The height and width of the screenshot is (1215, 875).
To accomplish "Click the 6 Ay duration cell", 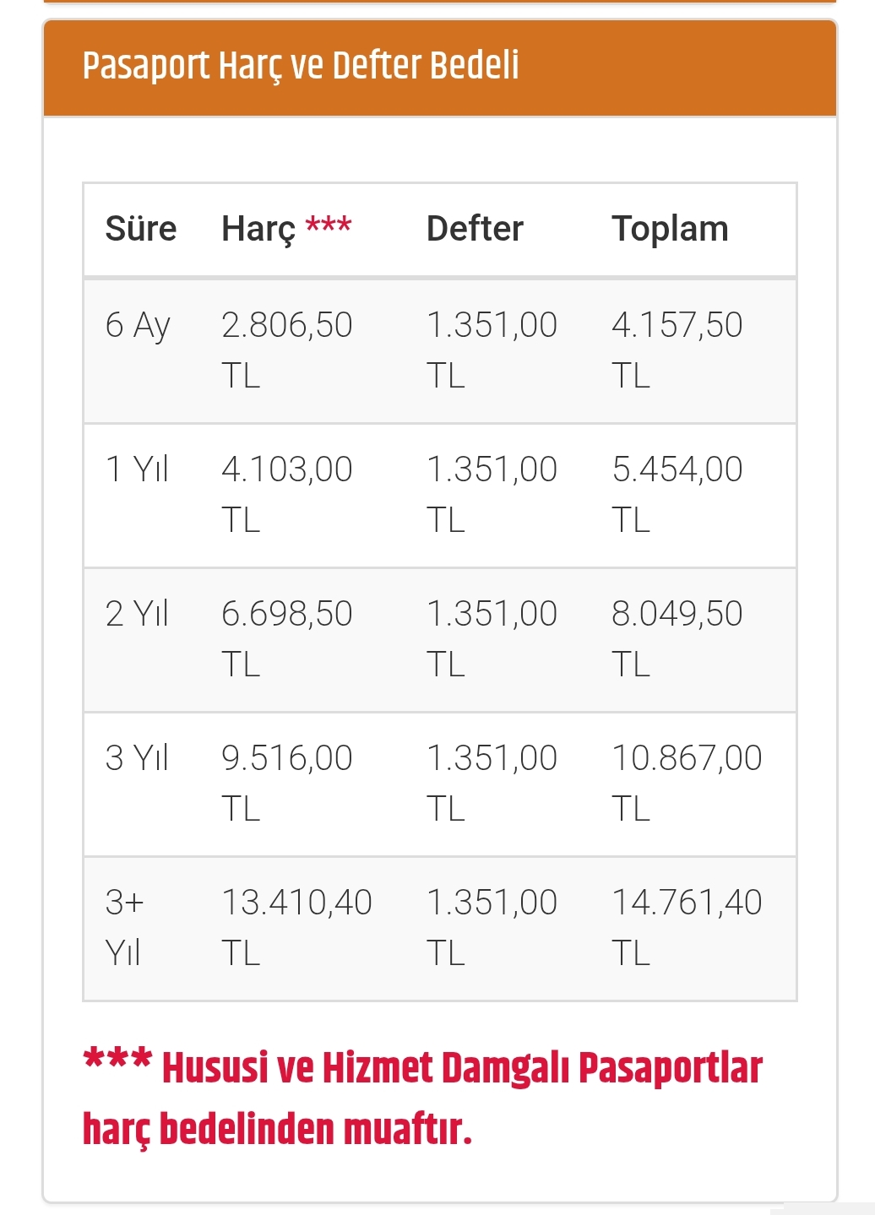I will (x=139, y=326).
